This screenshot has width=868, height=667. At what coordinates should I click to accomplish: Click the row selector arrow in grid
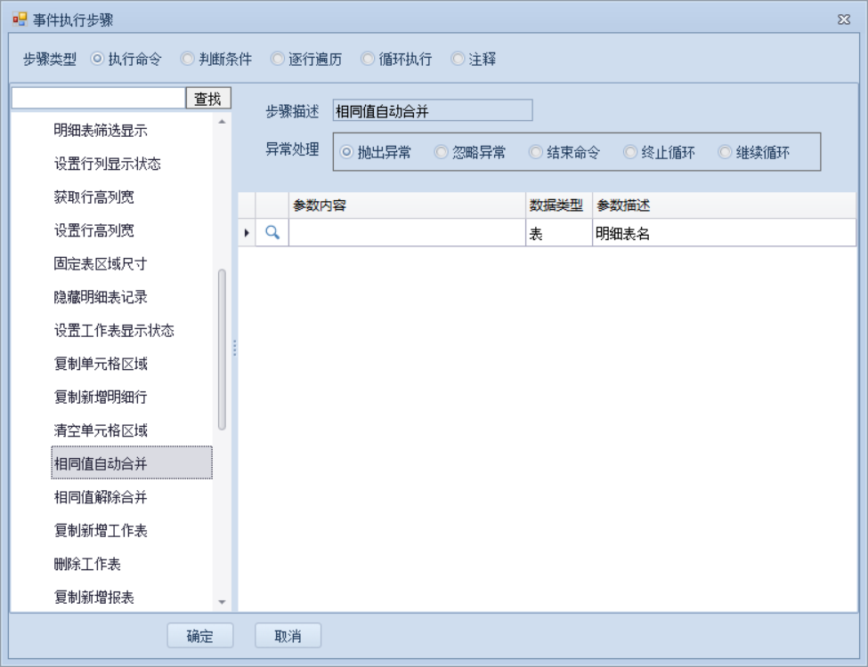[x=247, y=233]
